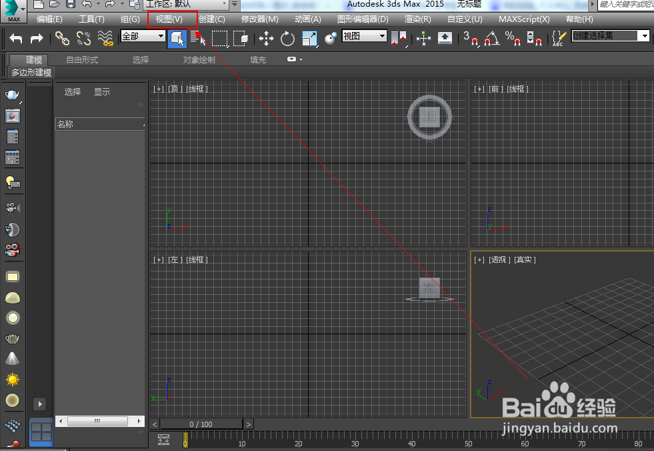The image size is (654, 451).
Task: Click the 名称 column header
Action: [100, 124]
